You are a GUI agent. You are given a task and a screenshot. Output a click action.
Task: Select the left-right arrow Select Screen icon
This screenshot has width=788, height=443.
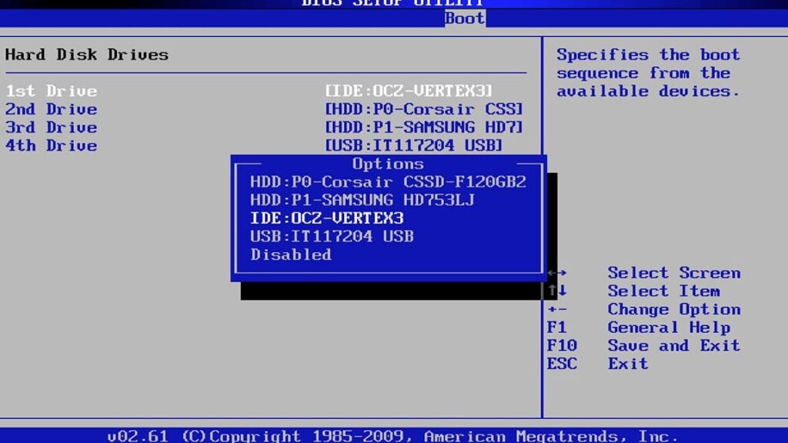pyautogui.click(x=558, y=273)
